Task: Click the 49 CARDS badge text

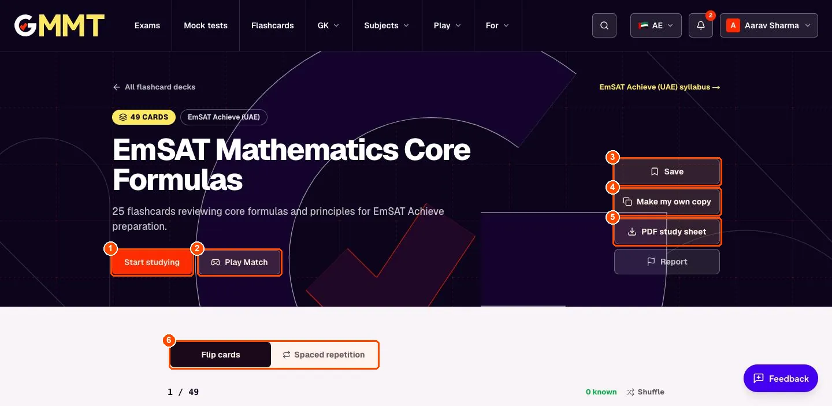Action: pyautogui.click(x=150, y=117)
